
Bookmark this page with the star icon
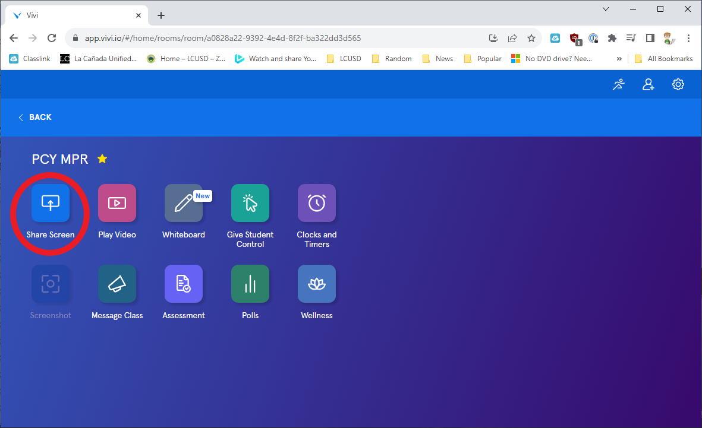[531, 38]
